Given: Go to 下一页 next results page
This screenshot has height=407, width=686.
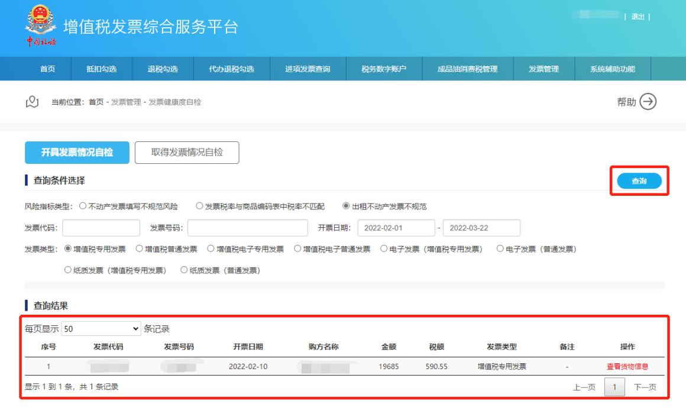Looking at the screenshot, I should pyautogui.click(x=645, y=387).
